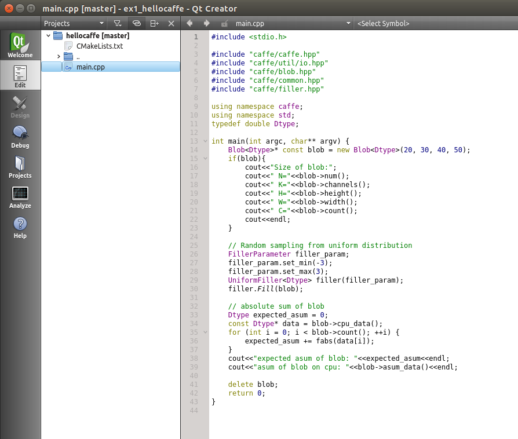Click the 'absolute sum of blob' comment

pos(276,306)
